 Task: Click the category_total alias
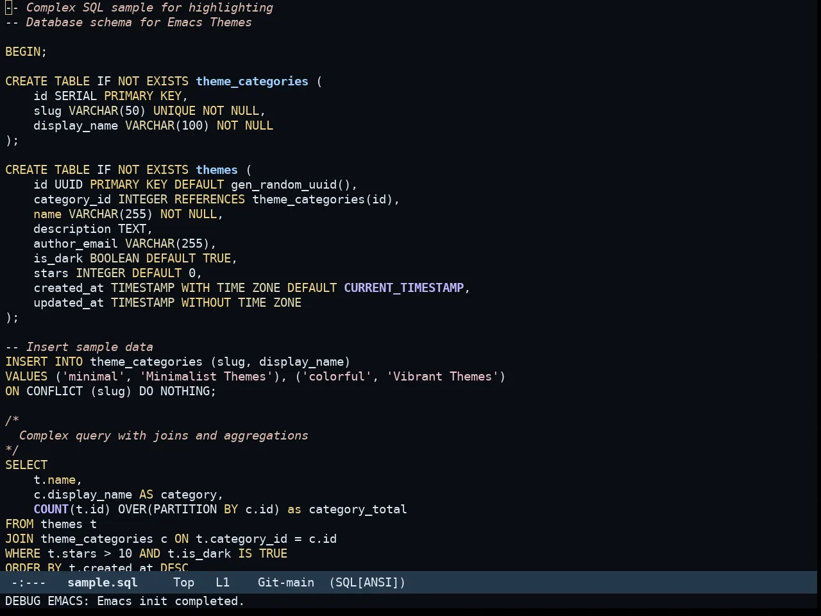point(358,509)
